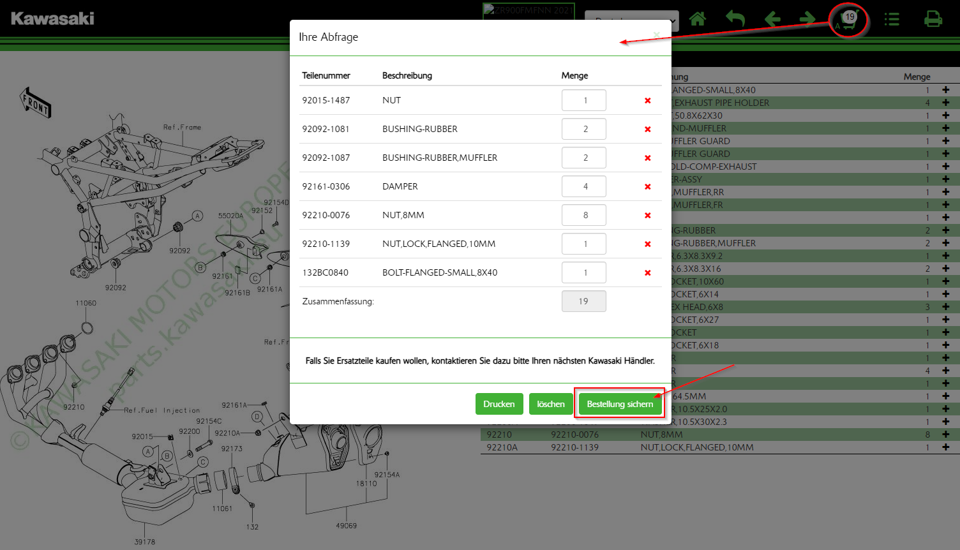Click the Kawasaki logo
Screen dimensions: 960x550
tap(53, 19)
